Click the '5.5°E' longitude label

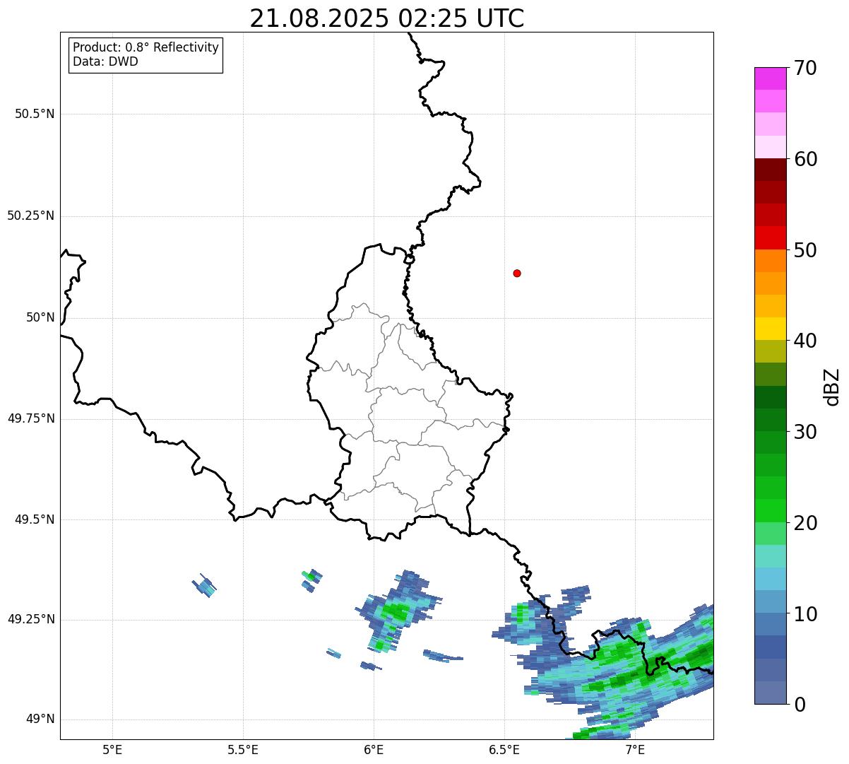pyautogui.click(x=243, y=749)
